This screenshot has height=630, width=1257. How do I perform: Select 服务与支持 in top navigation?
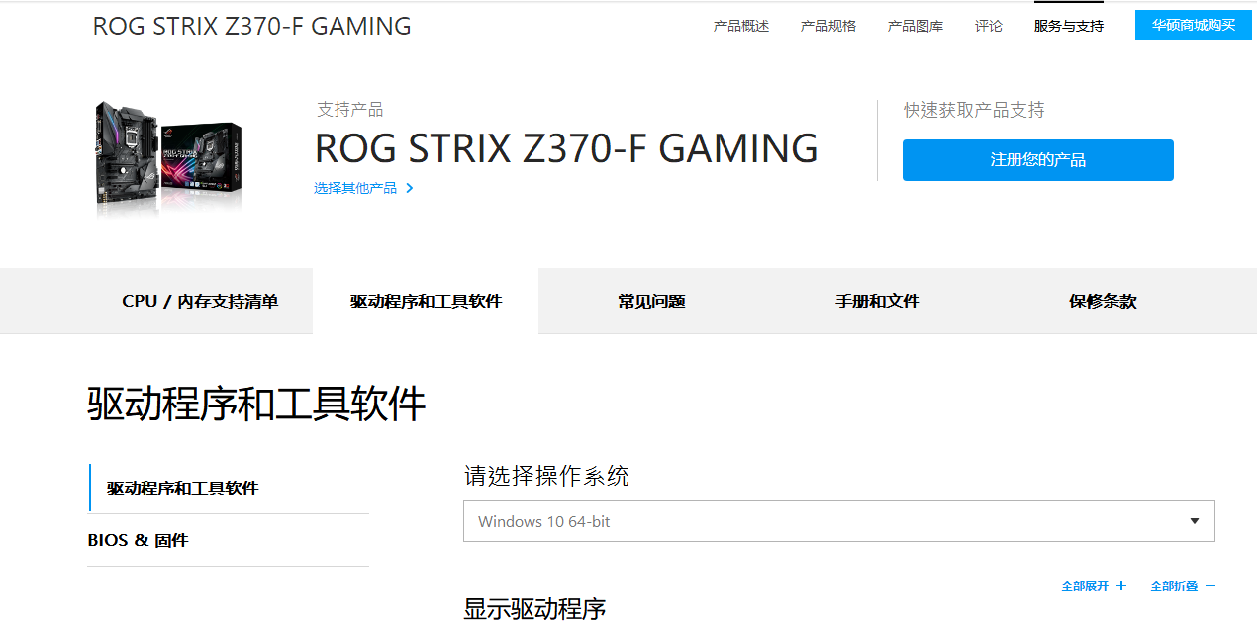tap(1068, 26)
